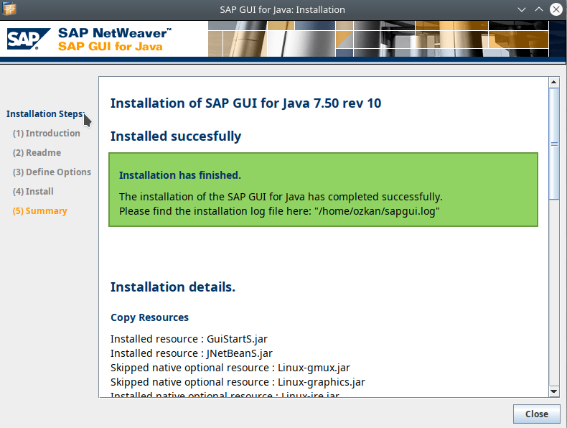The height and width of the screenshot is (428, 567).
Task: Click the 'Skipped native optional resource : Linux-gmux.jar' line
Action: coord(230,368)
